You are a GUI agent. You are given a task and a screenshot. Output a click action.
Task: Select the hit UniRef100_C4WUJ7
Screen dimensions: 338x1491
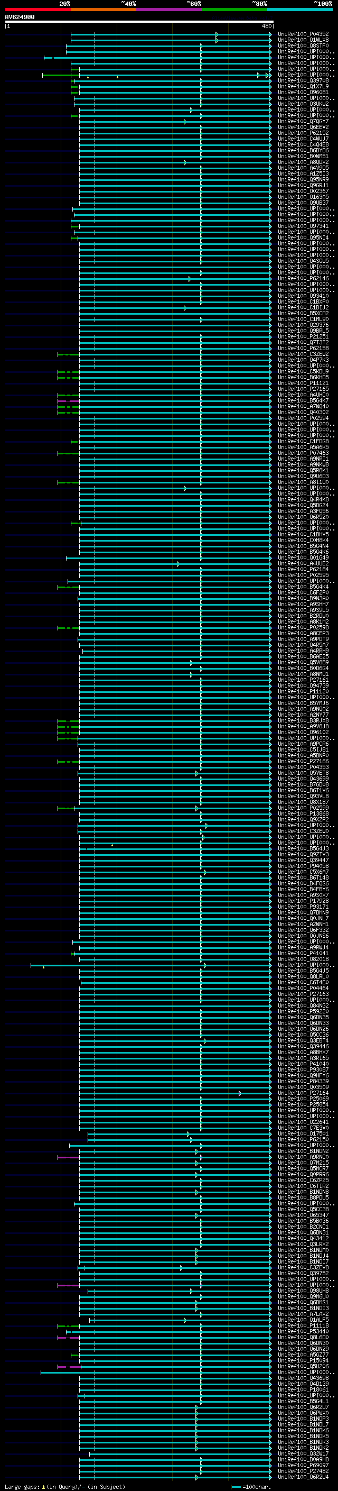pyautogui.click(x=303, y=139)
